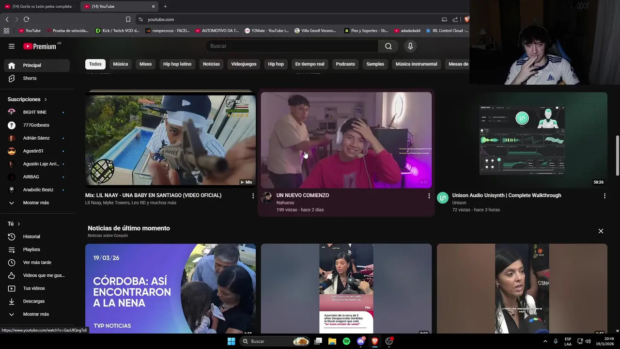Open Principal home in sidebar
Image resolution: width=620 pixels, height=349 pixels.
click(x=37, y=65)
